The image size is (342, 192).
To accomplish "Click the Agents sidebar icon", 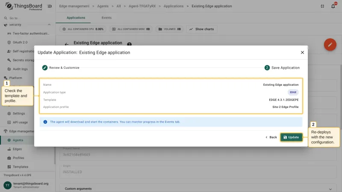I will tap(9, 140).
